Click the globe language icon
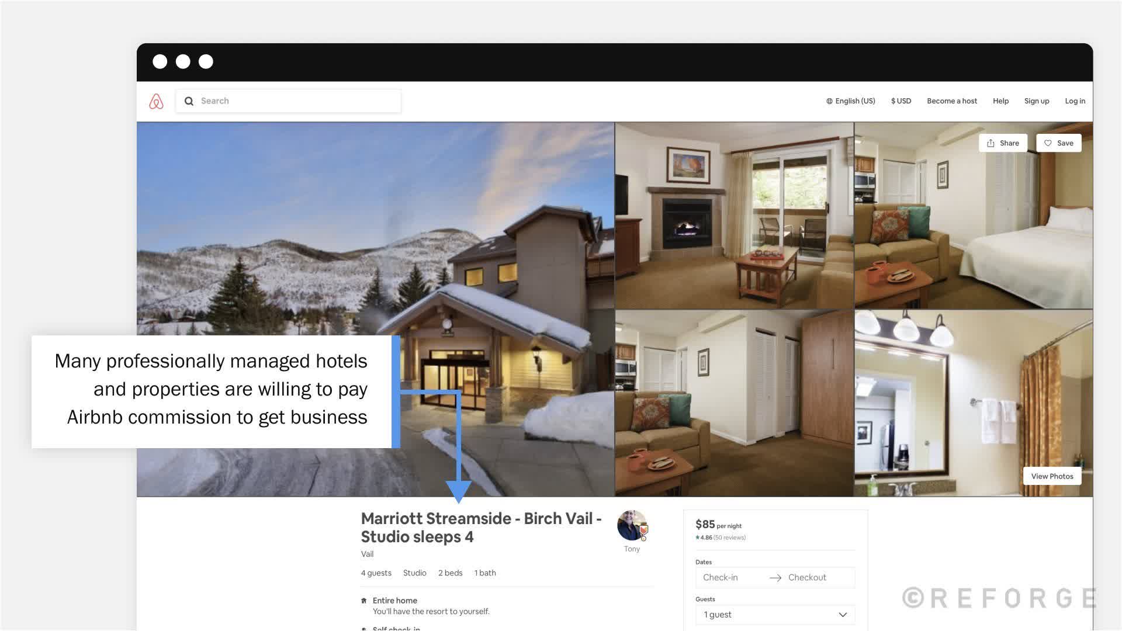Image resolution: width=1122 pixels, height=631 pixels. tap(829, 101)
